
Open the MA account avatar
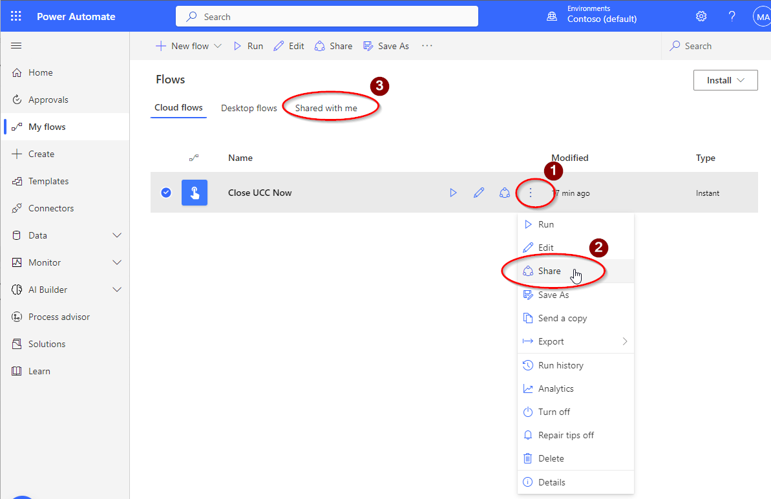click(x=762, y=17)
